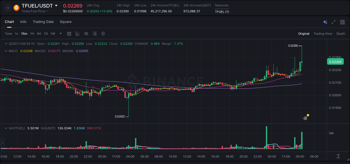Screen dimensions: 350x164
Task: Open the symbol comparison candlestick icon
Action: 86,34
